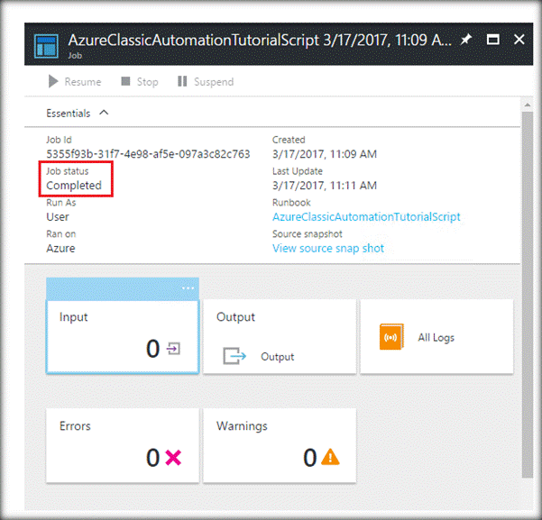Click the vertical scrollbar thumb

click(528, 295)
